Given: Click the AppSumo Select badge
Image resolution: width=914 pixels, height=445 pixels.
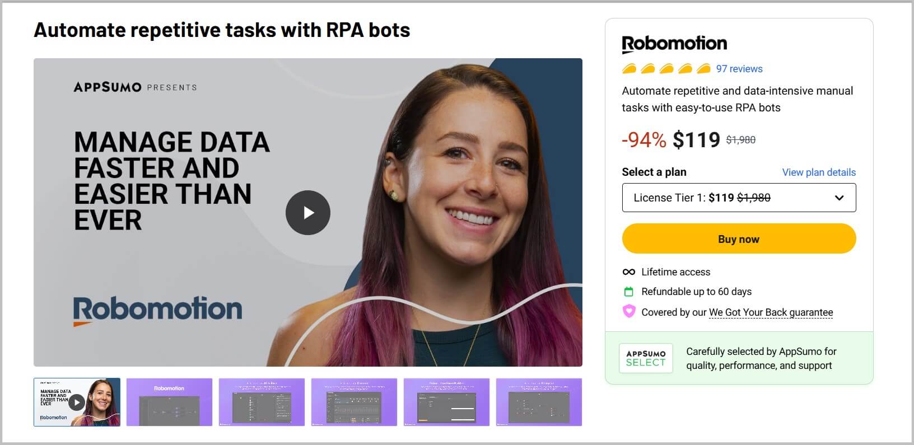Looking at the screenshot, I should pyautogui.click(x=646, y=358).
